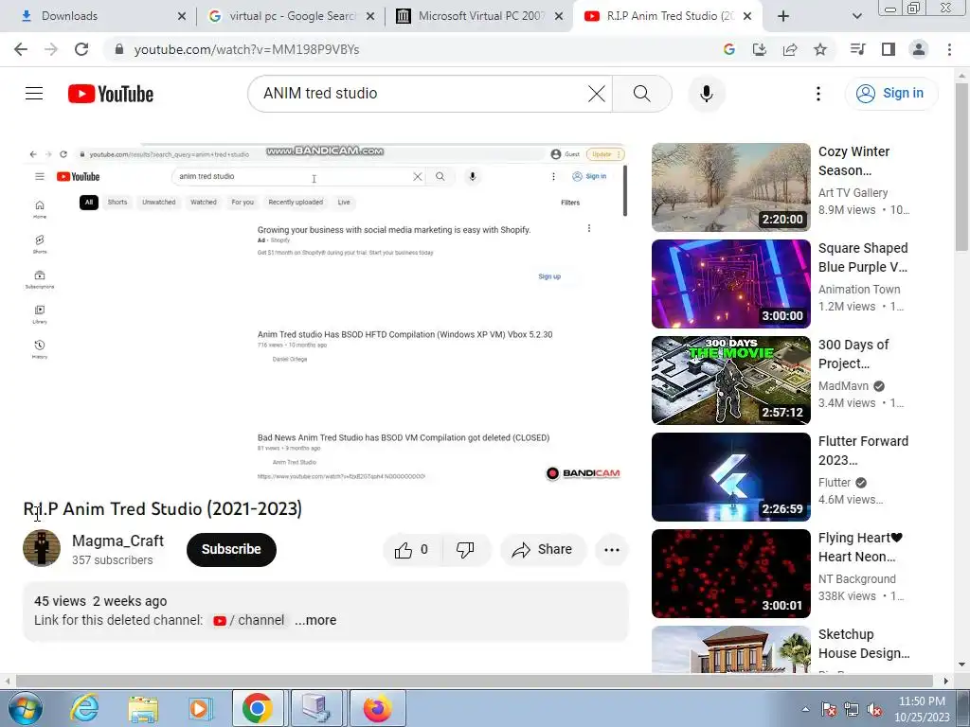The width and height of the screenshot is (970, 727).
Task: Like the video
Action: (x=413, y=550)
